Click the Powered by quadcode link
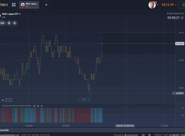 click(126, 135)
